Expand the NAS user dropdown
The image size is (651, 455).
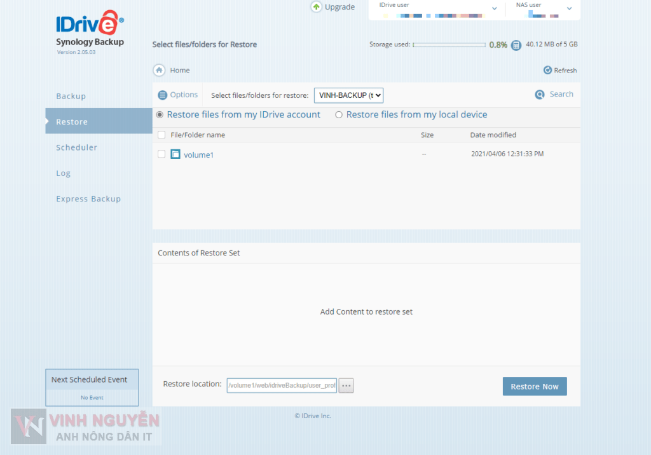[x=569, y=9]
